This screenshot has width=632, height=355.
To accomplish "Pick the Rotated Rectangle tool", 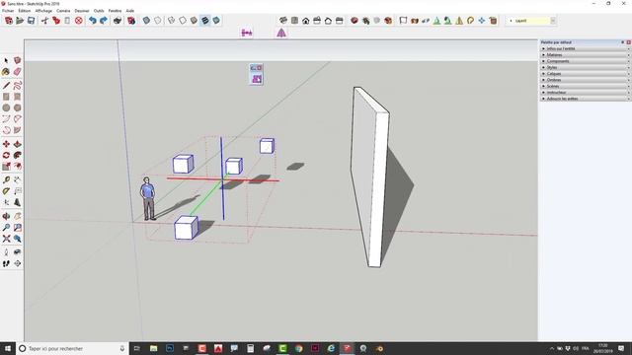I will [x=18, y=97].
